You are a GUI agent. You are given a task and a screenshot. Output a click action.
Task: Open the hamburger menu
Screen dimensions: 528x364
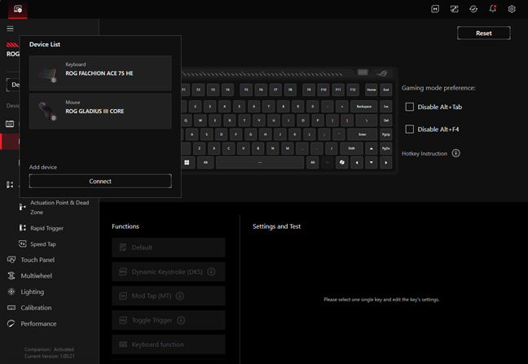(10, 29)
